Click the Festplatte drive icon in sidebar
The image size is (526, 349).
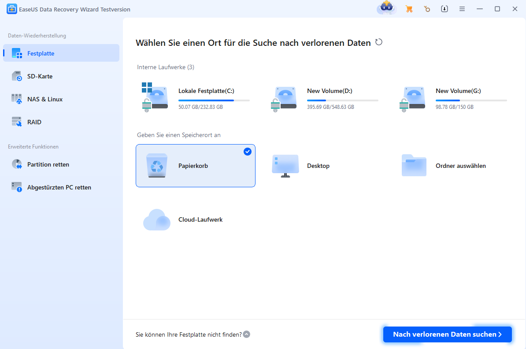[x=17, y=53]
